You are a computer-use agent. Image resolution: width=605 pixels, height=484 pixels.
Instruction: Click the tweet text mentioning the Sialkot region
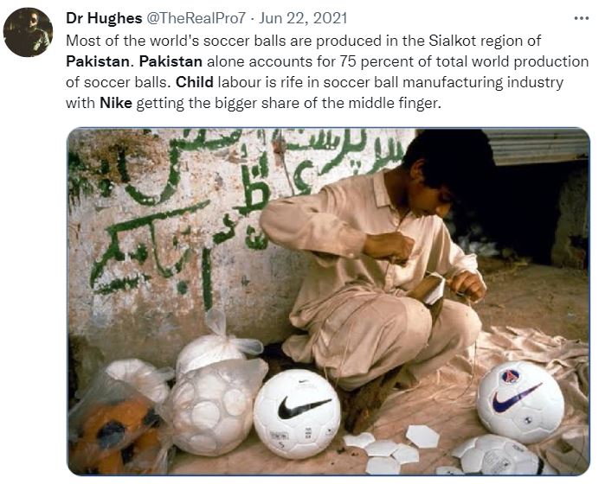(x=303, y=41)
